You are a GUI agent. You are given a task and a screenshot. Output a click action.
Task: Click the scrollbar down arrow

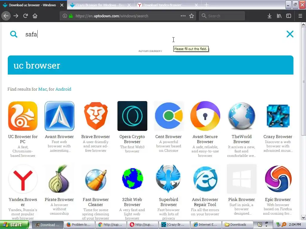pyautogui.click(x=304, y=217)
